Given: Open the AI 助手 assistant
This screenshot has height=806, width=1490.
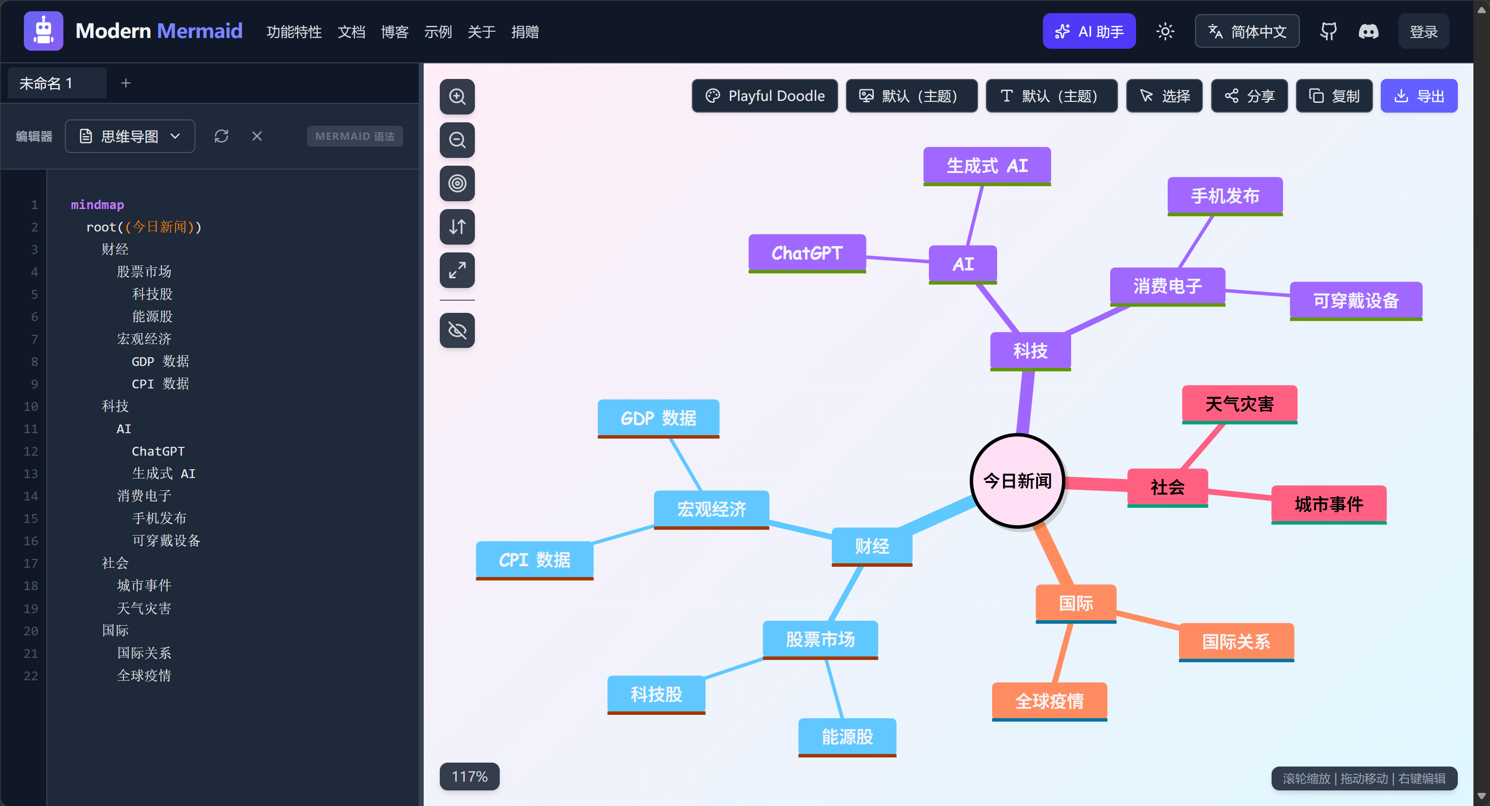Looking at the screenshot, I should (x=1089, y=31).
